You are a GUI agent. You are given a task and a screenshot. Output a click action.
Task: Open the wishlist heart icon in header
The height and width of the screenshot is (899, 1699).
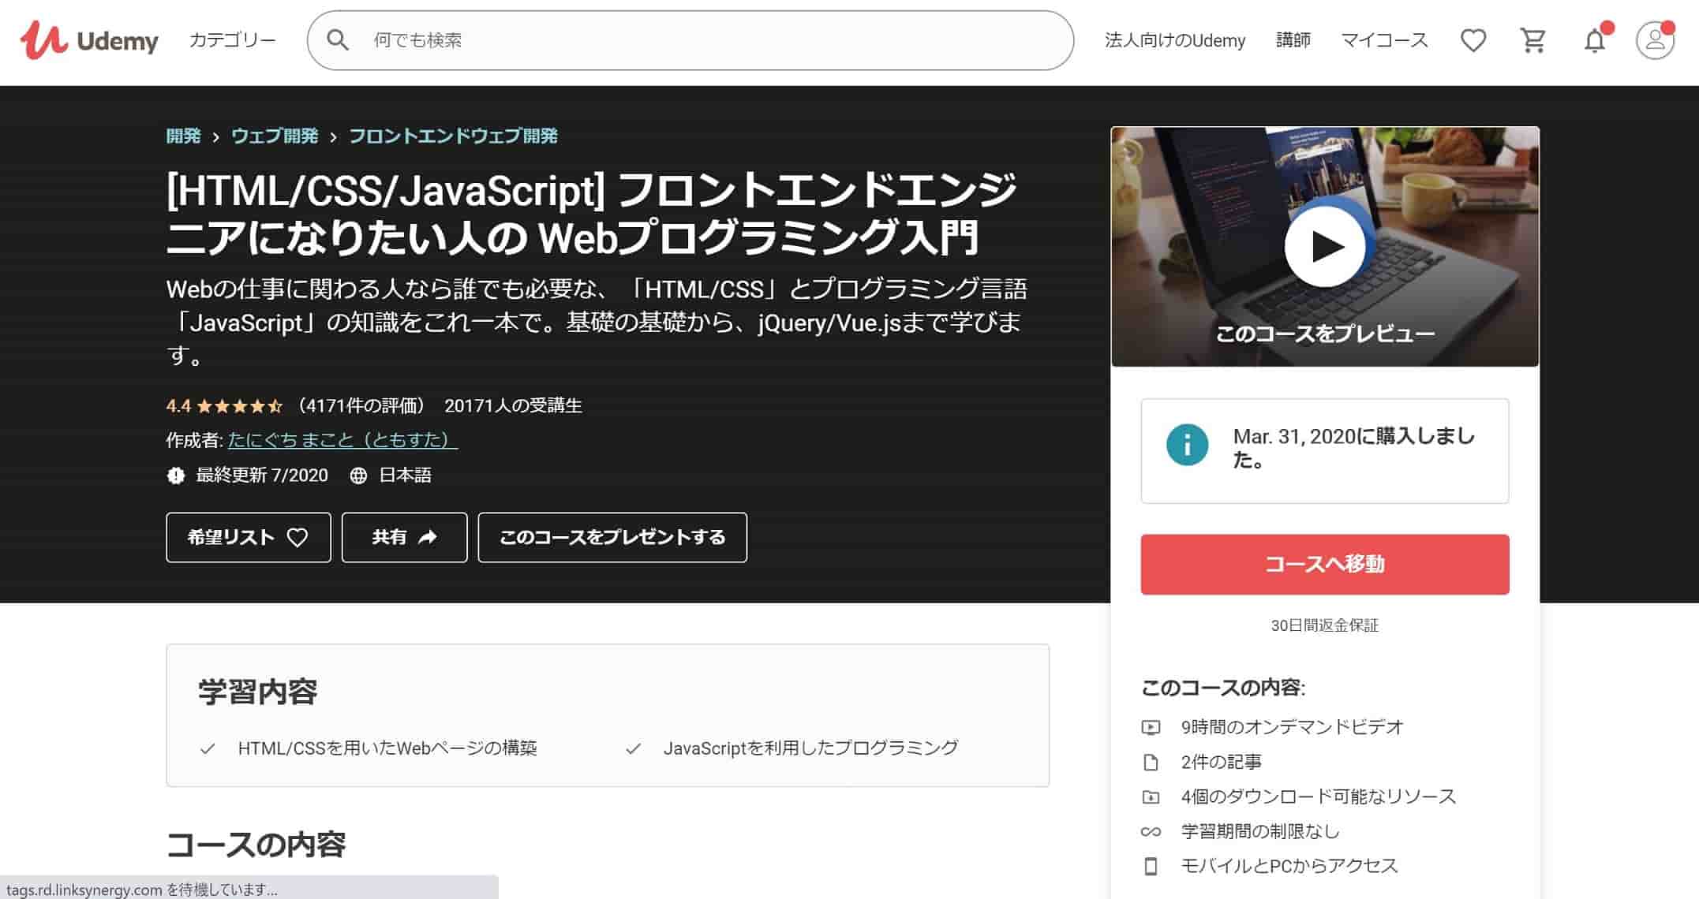1473,40
